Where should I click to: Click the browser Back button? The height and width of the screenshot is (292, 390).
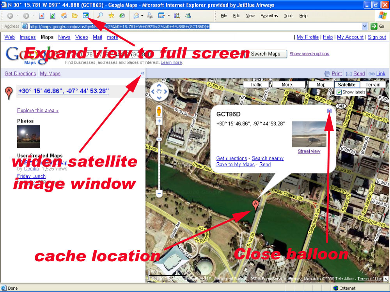pos(10,16)
